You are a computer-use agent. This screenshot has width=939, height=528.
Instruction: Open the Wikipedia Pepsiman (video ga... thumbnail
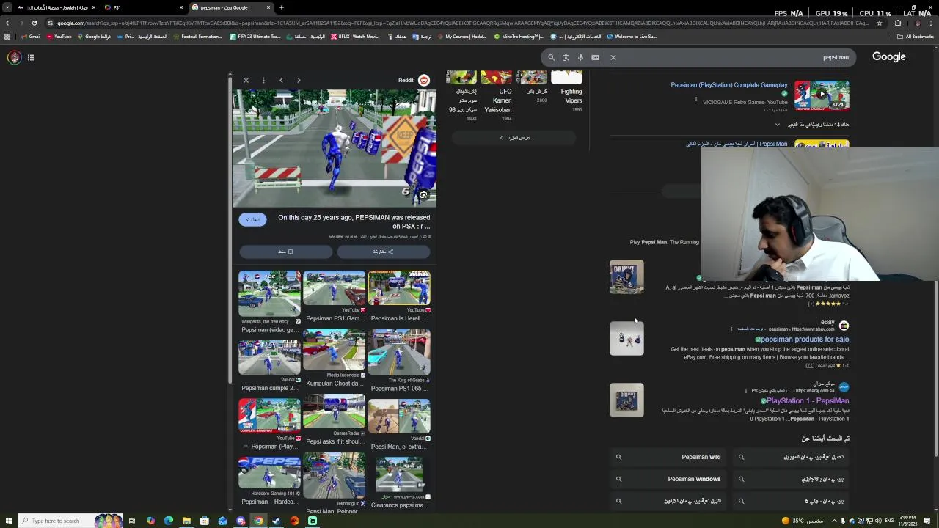pyautogui.click(x=269, y=293)
